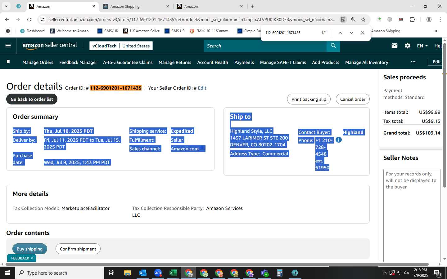The image size is (447, 279).
Task: Click the Highland contact buyer link
Action: pos(353,132)
